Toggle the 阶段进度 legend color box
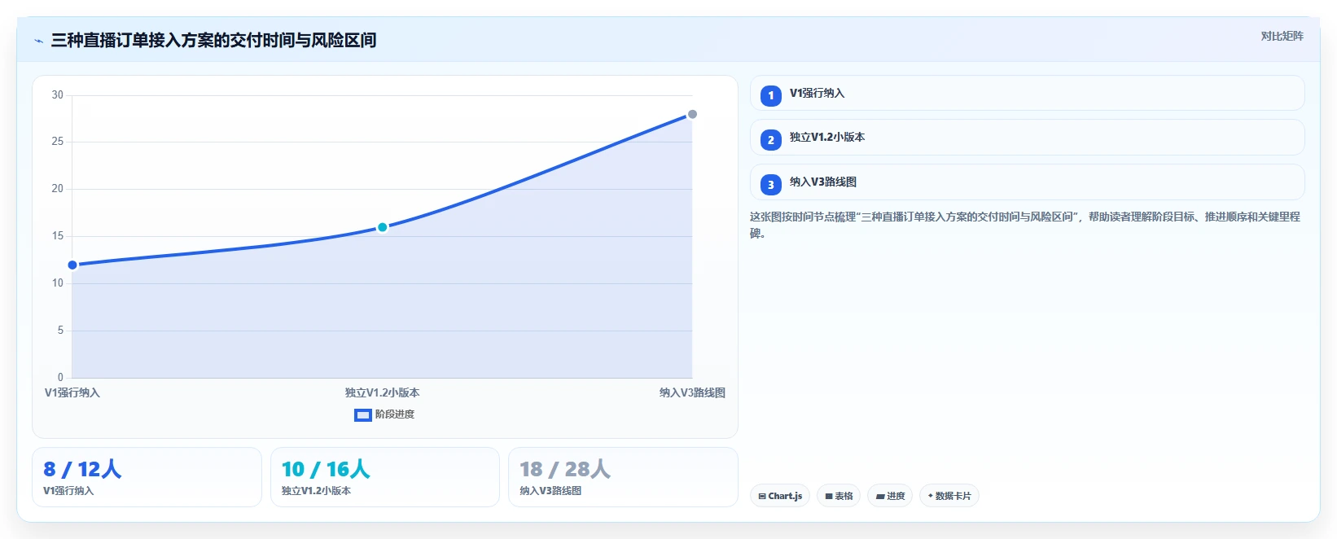The width and height of the screenshot is (1337, 539). pos(363,415)
